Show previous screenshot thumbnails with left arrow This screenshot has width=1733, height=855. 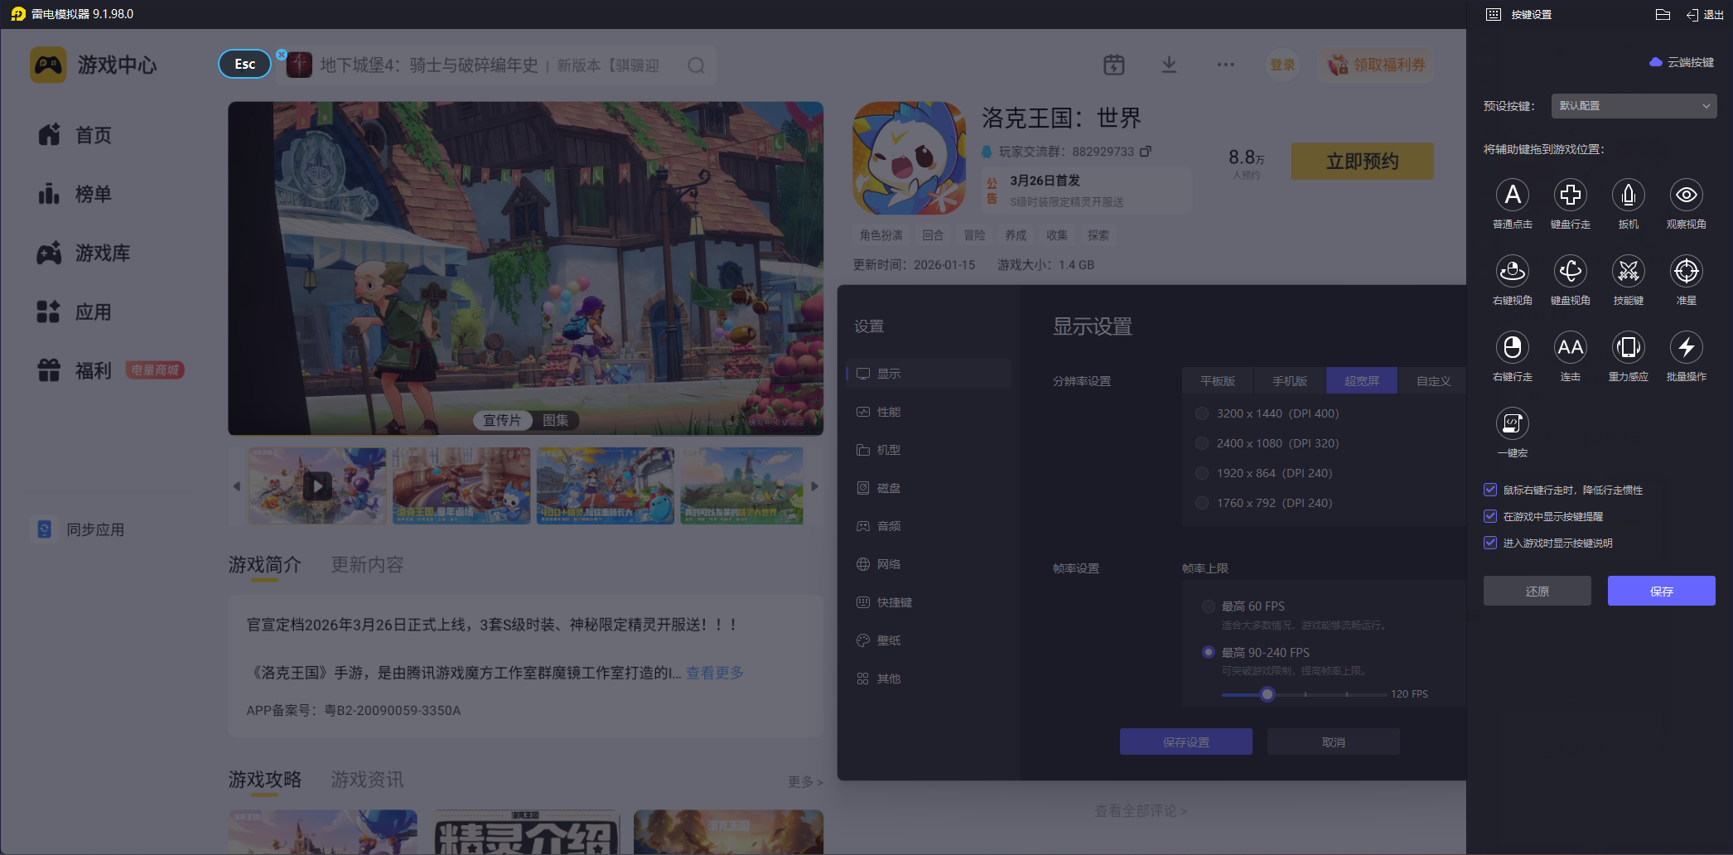(x=237, y=486)
